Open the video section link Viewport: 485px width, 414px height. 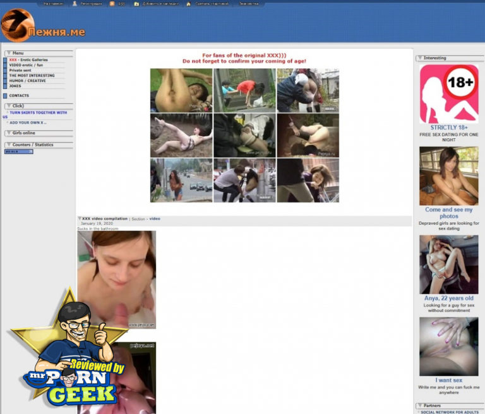click(x=155, y=218)
